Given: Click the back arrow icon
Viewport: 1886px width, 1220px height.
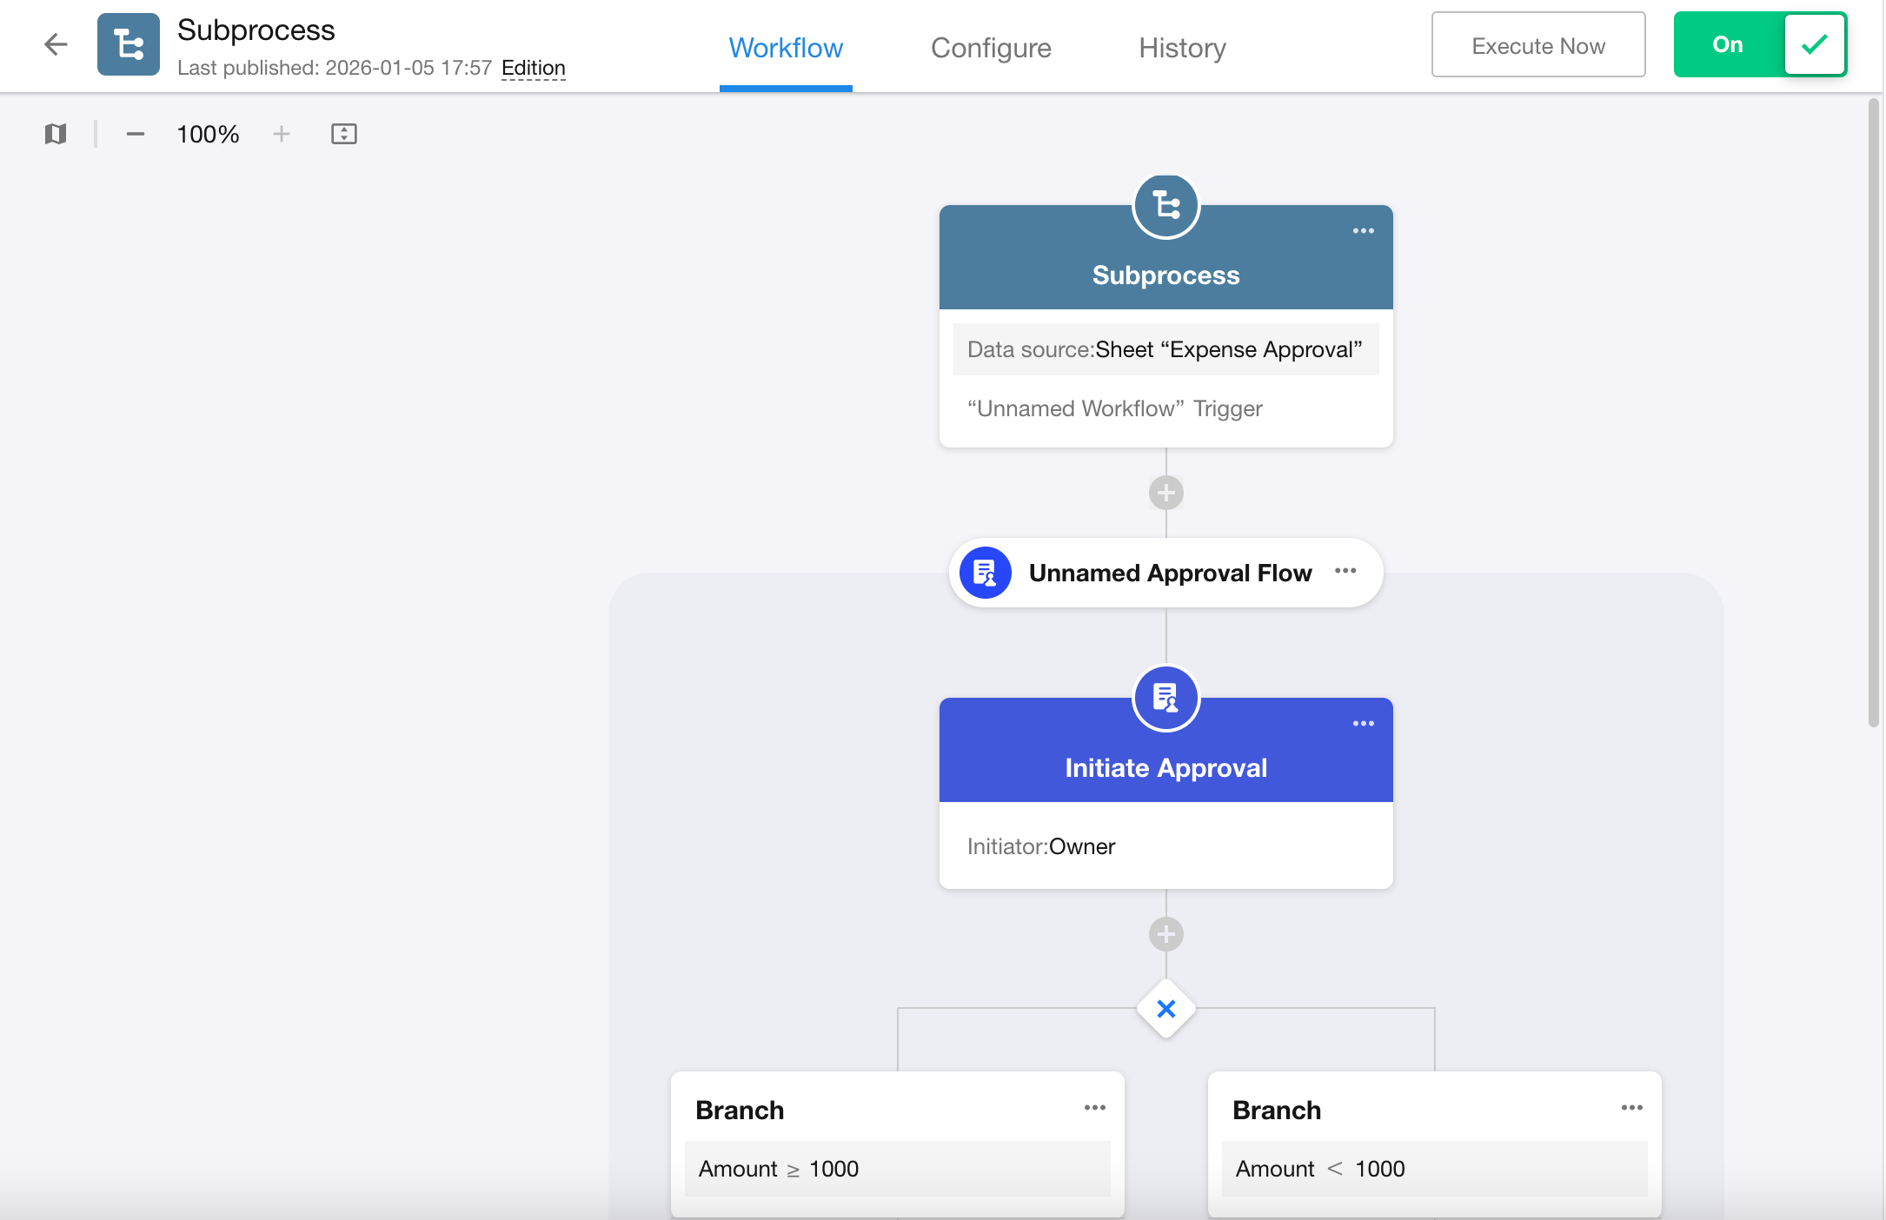Looking at the screenshot, I should pos(56,44).
